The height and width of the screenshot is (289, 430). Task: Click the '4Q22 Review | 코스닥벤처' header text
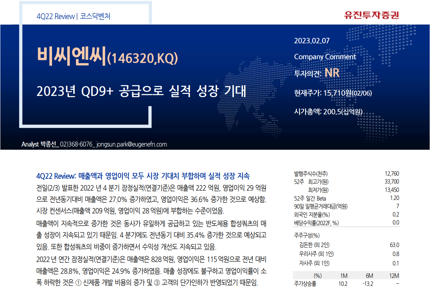pyautogui.click(x=73, y=16)
